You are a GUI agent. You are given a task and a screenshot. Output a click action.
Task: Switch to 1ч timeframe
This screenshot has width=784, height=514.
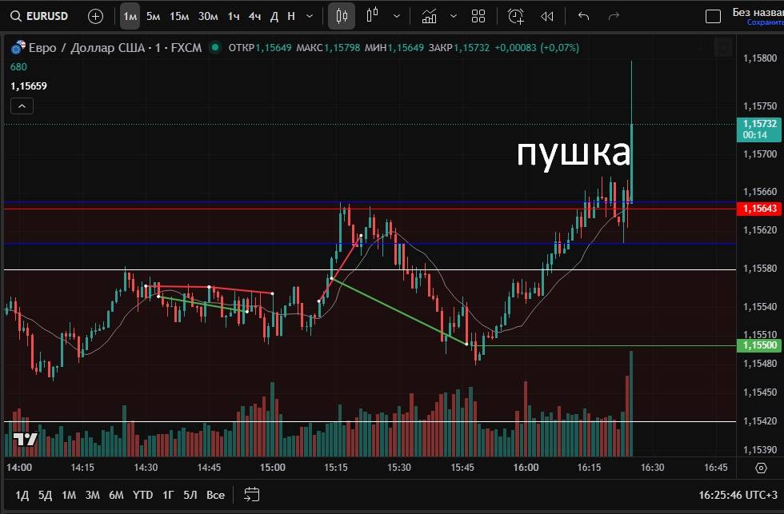click(x=234, y=16)
